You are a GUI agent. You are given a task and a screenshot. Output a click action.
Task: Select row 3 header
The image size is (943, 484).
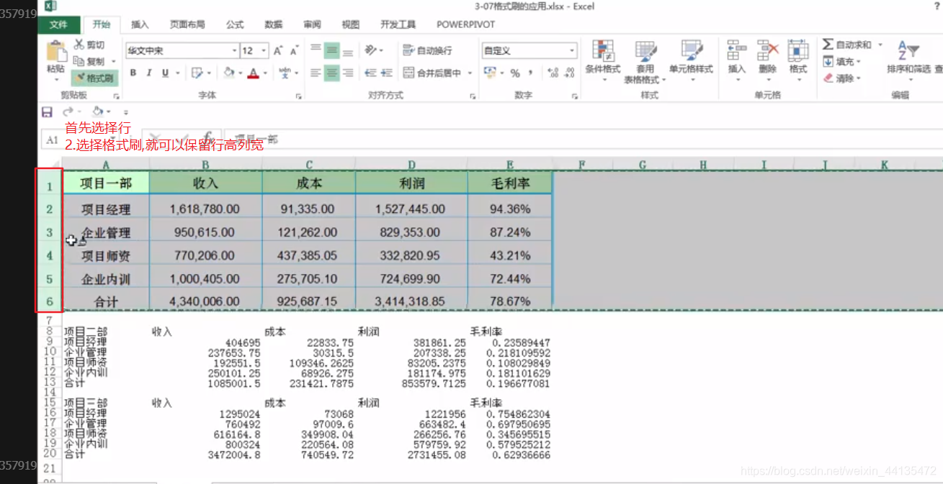(50, 232)
